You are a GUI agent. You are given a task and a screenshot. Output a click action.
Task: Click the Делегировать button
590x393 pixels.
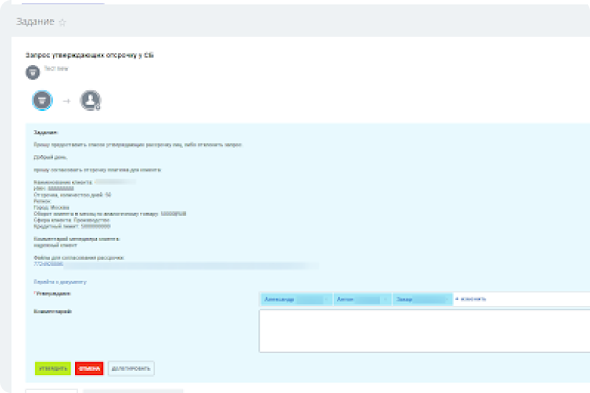tap(131, 369)
